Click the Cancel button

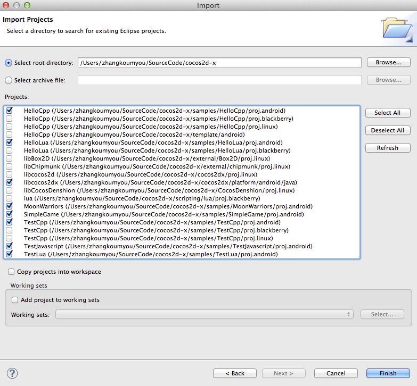336,373
